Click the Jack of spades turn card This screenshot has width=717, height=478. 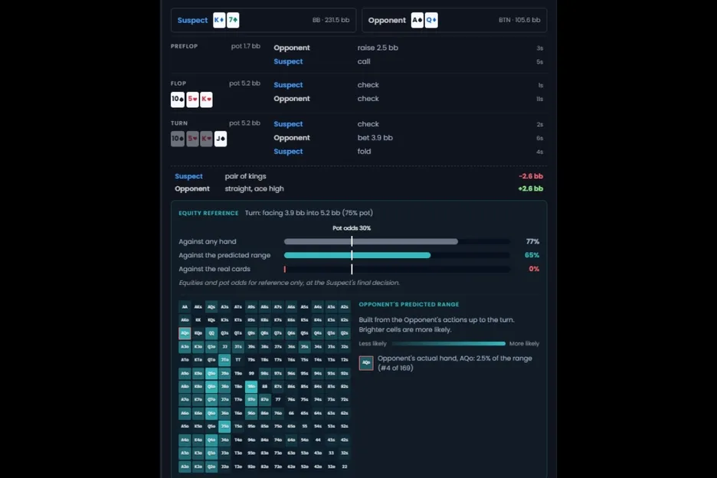coord(221,139)
